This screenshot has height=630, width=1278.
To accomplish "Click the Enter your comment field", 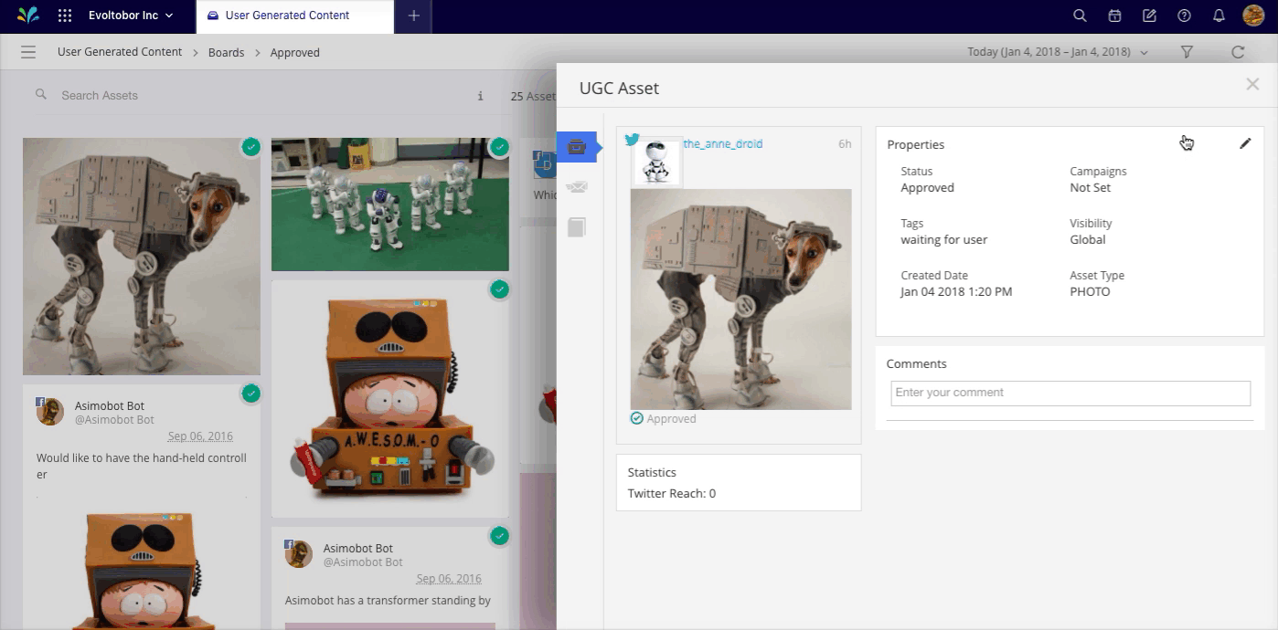I will click(1070, 393).
